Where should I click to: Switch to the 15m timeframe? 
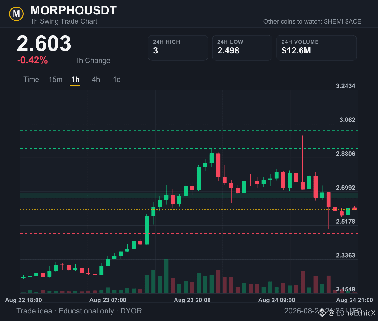tap(56, 79)
